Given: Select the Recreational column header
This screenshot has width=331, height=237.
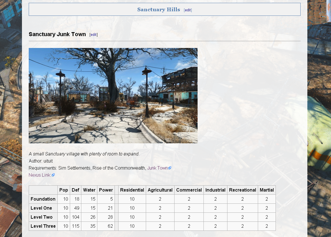Looking at the screenshot, I should [x=243, y=190].
